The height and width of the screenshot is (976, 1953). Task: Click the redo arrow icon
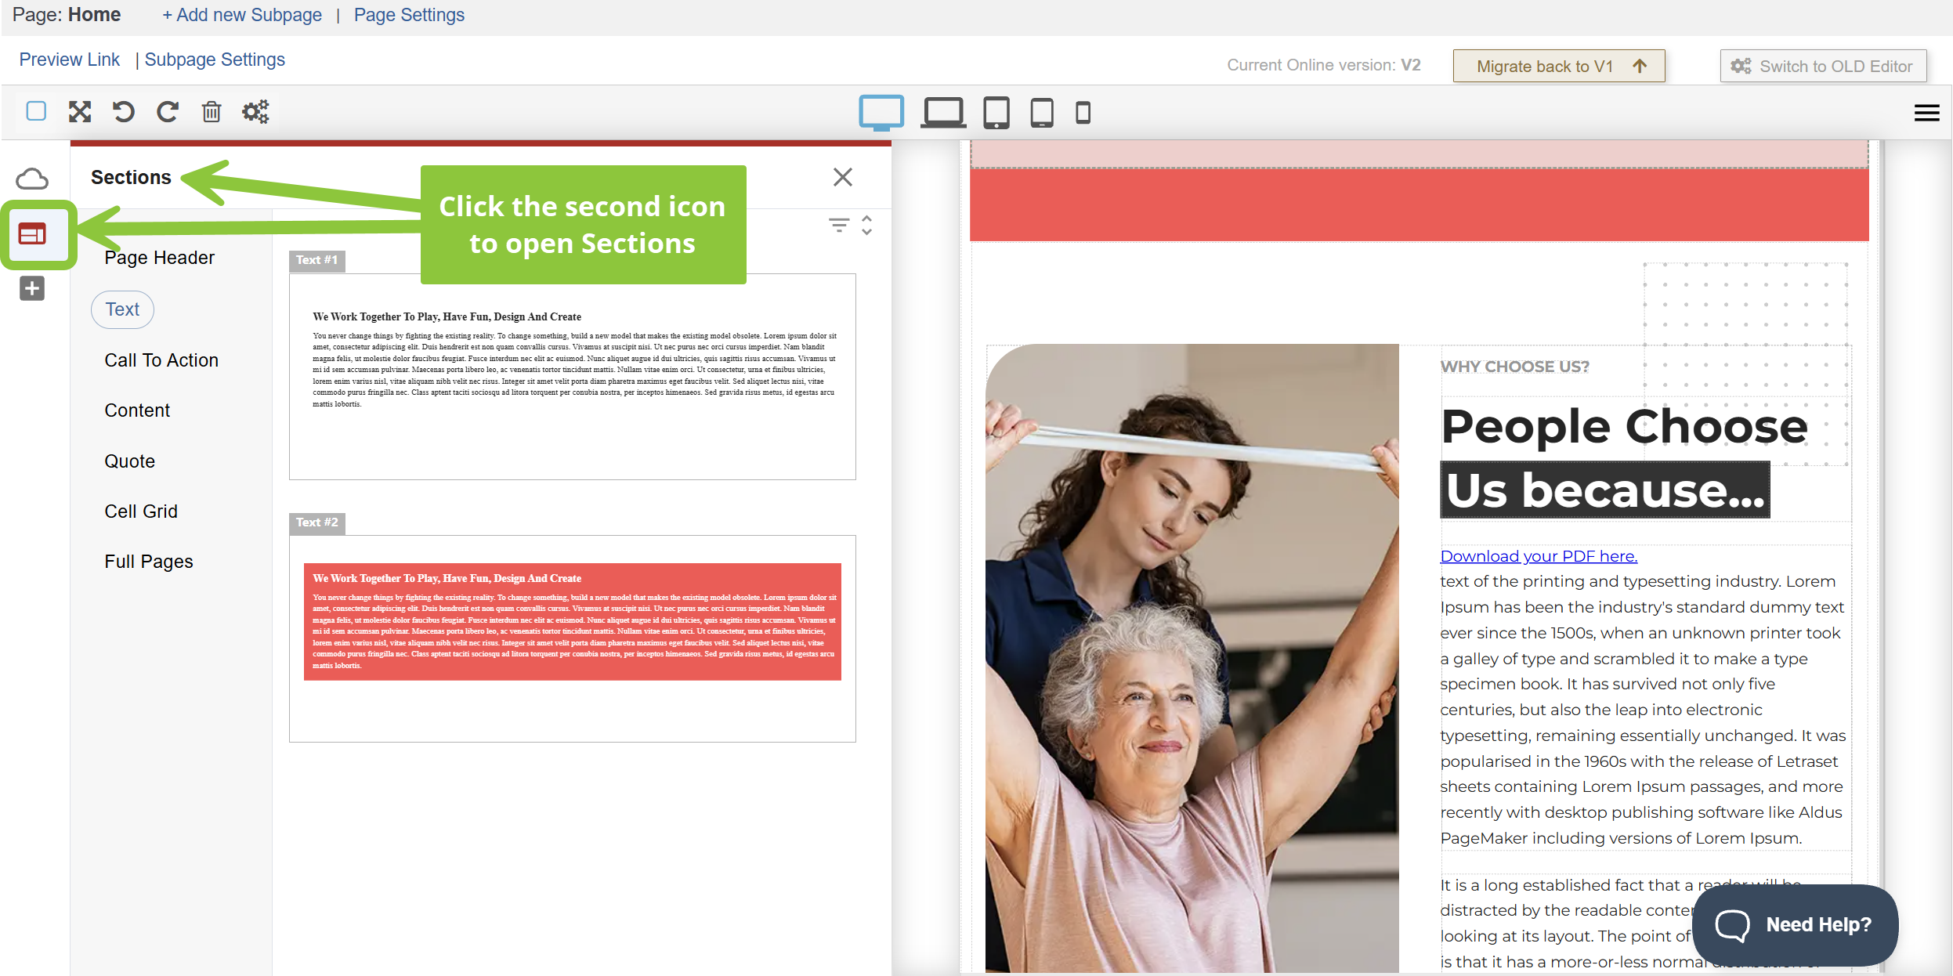tap(167, 112)
